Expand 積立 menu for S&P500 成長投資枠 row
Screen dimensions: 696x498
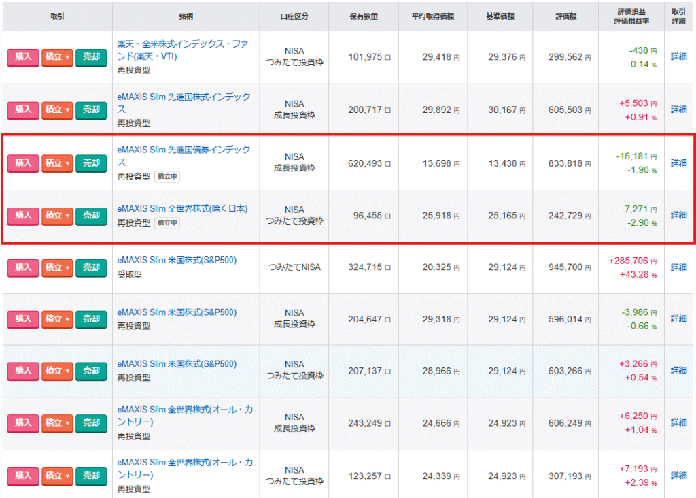click(x=57, y=319)
